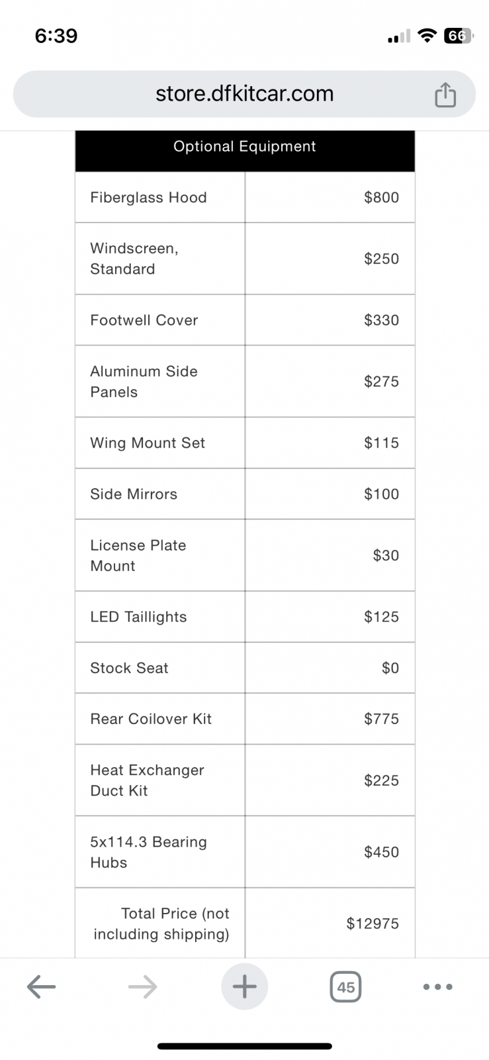
Task: Tap the Wi-Fi status icon
Action: (428, 36)
